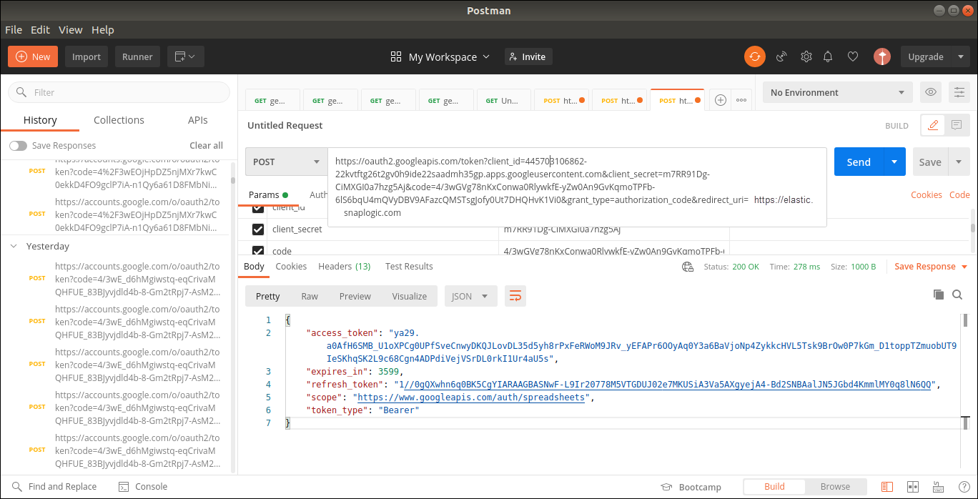Open the new window dropdown button
The height and width of the screenshot is (499, 978).
186,56
